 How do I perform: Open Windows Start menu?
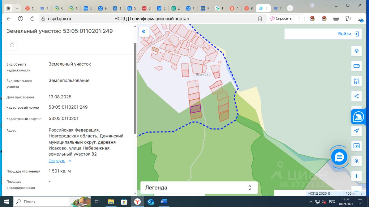6,202
